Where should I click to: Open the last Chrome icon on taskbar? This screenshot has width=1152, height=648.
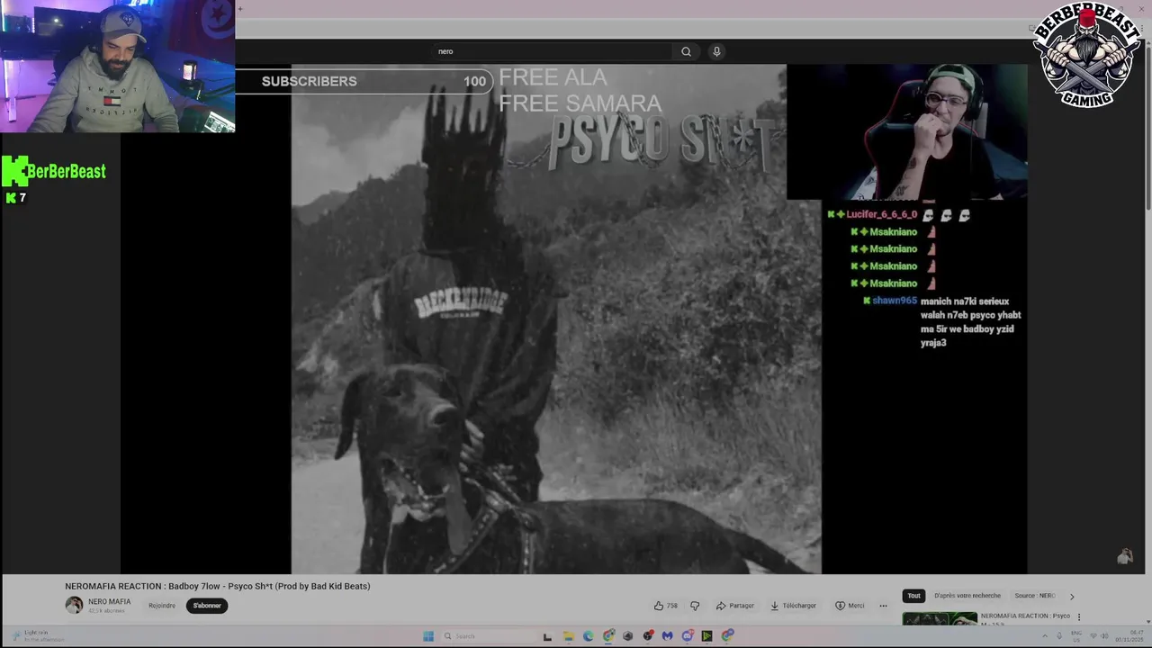(727, 636)
